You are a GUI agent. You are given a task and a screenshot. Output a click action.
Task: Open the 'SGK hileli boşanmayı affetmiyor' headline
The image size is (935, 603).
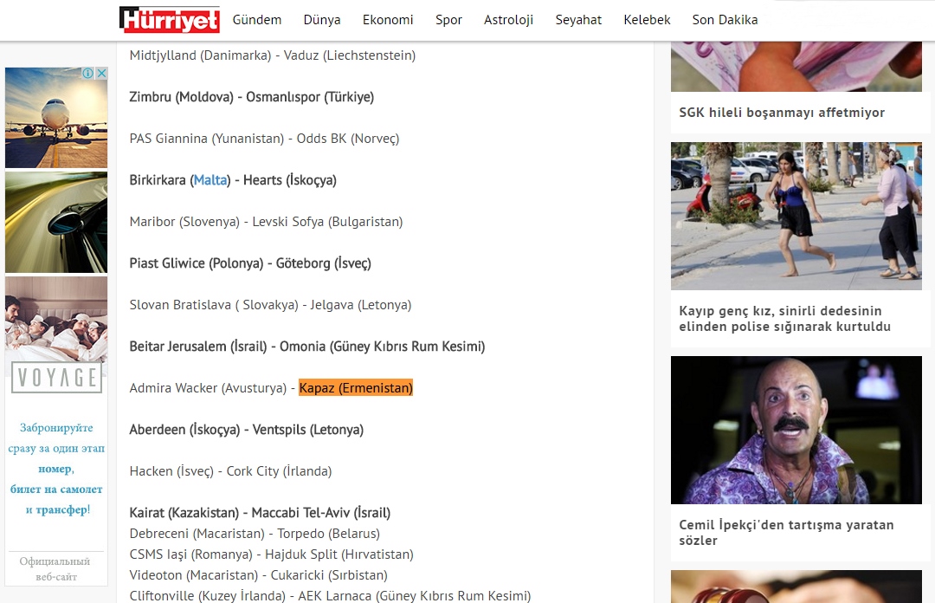pyautogui.click(x=782, y=113)
